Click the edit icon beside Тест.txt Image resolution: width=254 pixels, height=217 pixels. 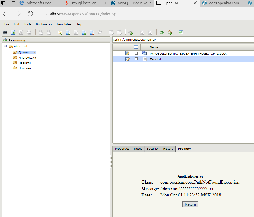click(x=127, y=59)
